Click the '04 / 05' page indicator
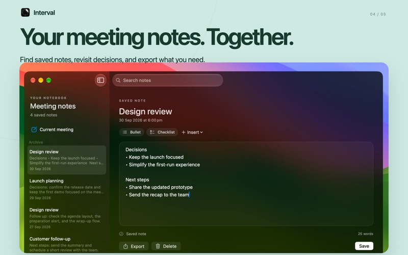408x255 pixels. tap(378, 14)
